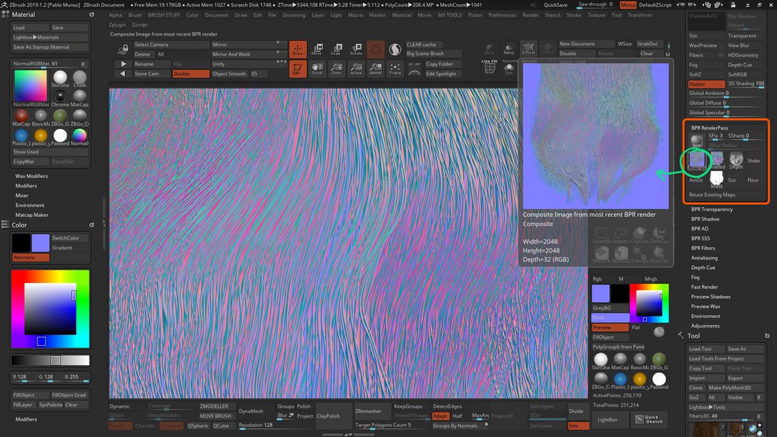Viewport: 777px width, 437px height.
Task: Expand the Wax Modifiers section
Action: pos(32,176)
